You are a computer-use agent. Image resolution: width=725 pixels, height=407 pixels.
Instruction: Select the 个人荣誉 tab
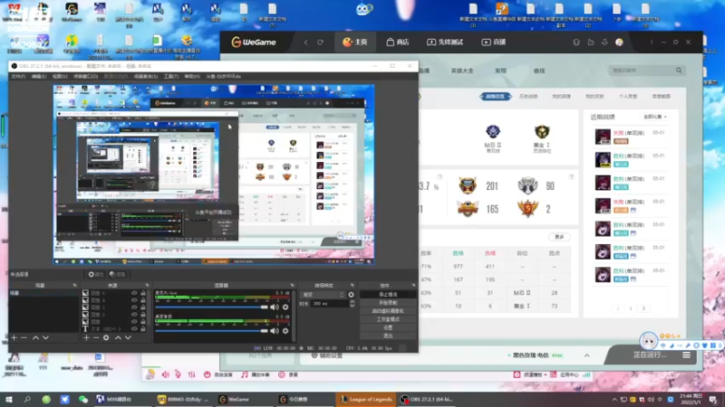[x=628, y=97]
